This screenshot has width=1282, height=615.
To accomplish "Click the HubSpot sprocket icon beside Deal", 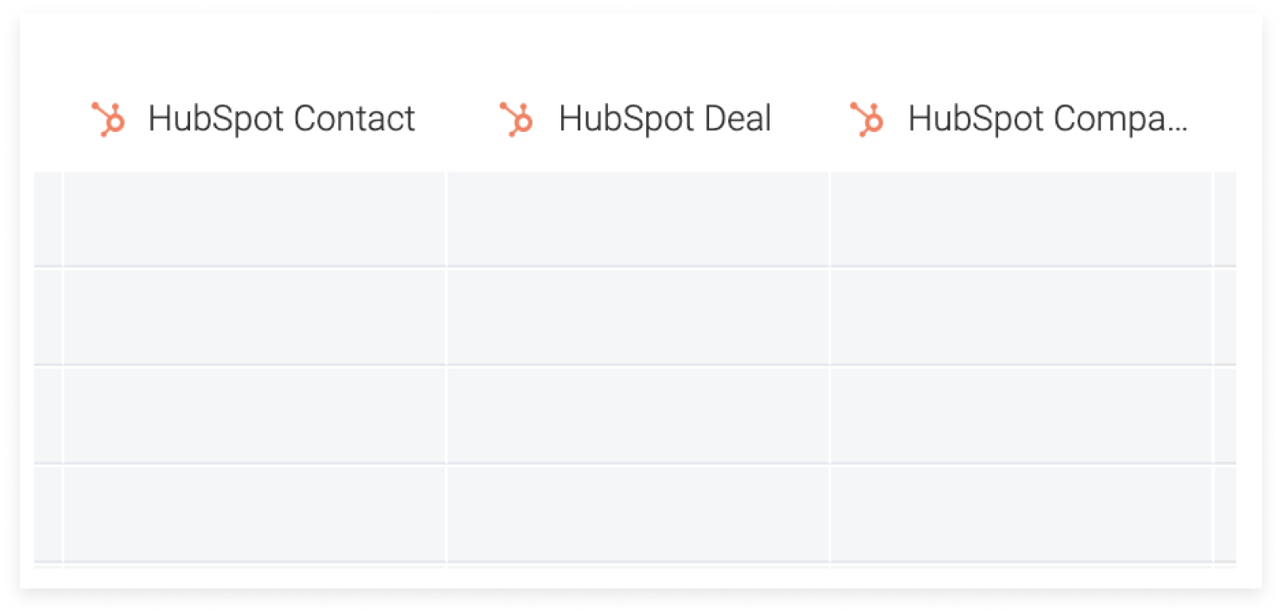I will coord(516,120).
